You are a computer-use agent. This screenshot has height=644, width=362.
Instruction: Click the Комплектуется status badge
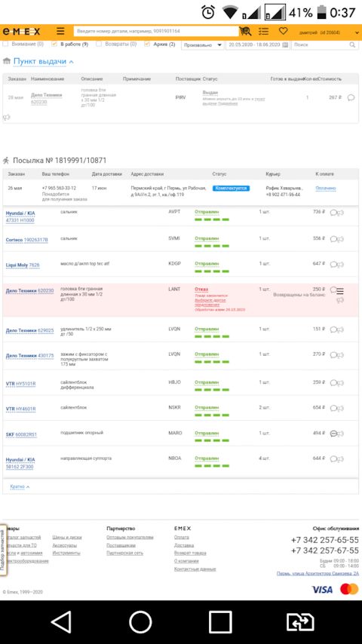[231, 188]
